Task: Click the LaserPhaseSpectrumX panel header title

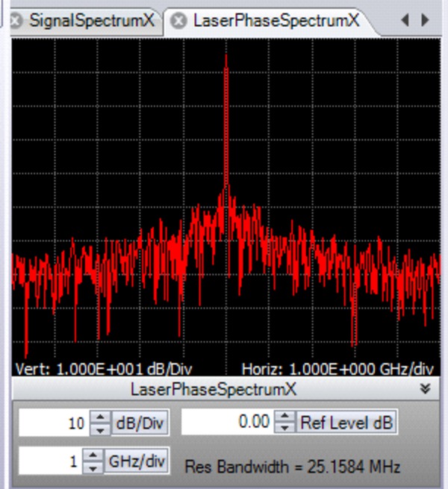Action: point(214,389)
